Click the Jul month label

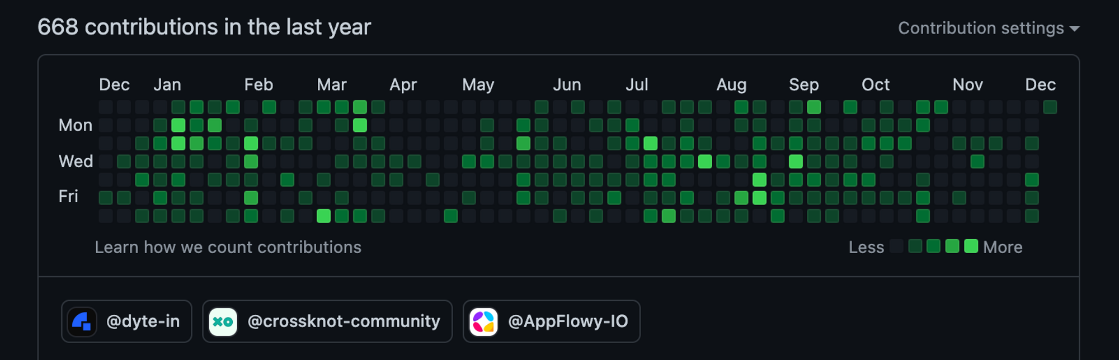coord(637,84)
